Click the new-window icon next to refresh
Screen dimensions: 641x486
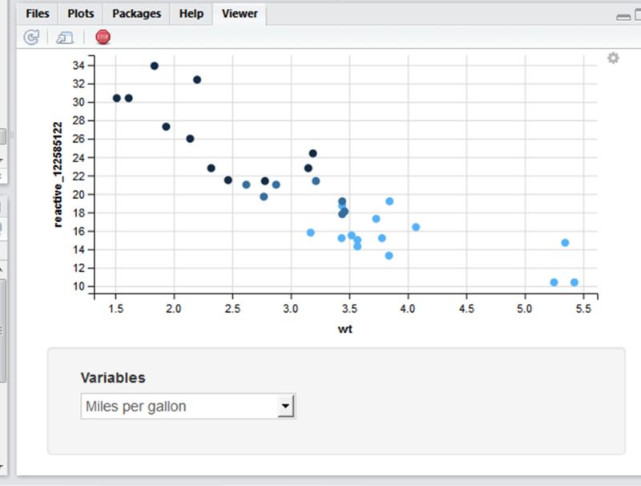pos(64,37)
